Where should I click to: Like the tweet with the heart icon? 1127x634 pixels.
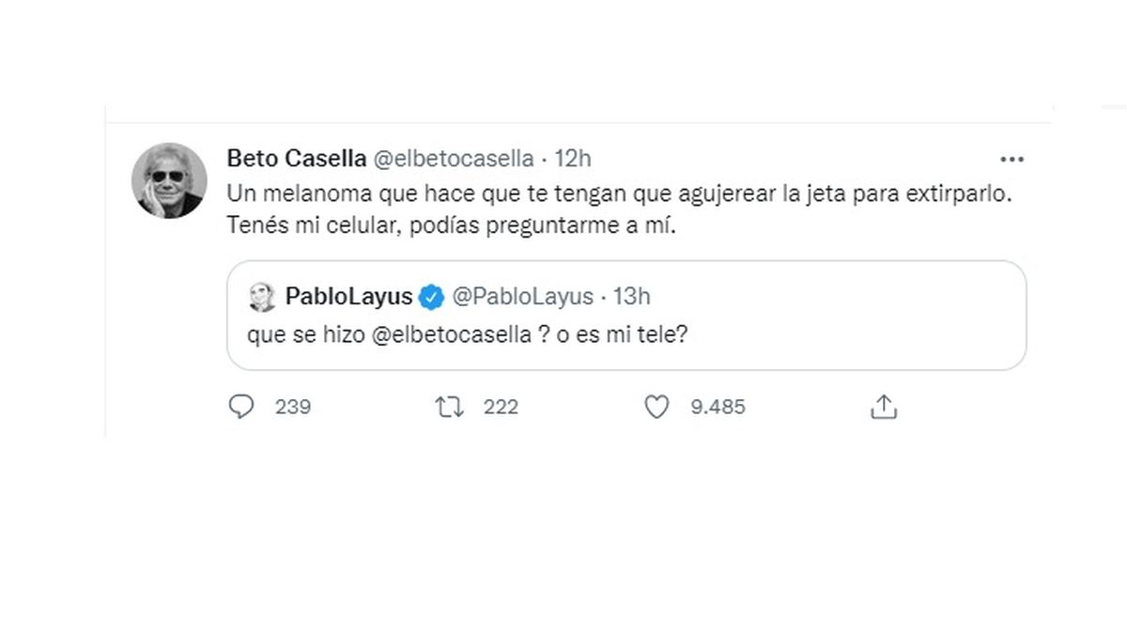coord(656,407)
